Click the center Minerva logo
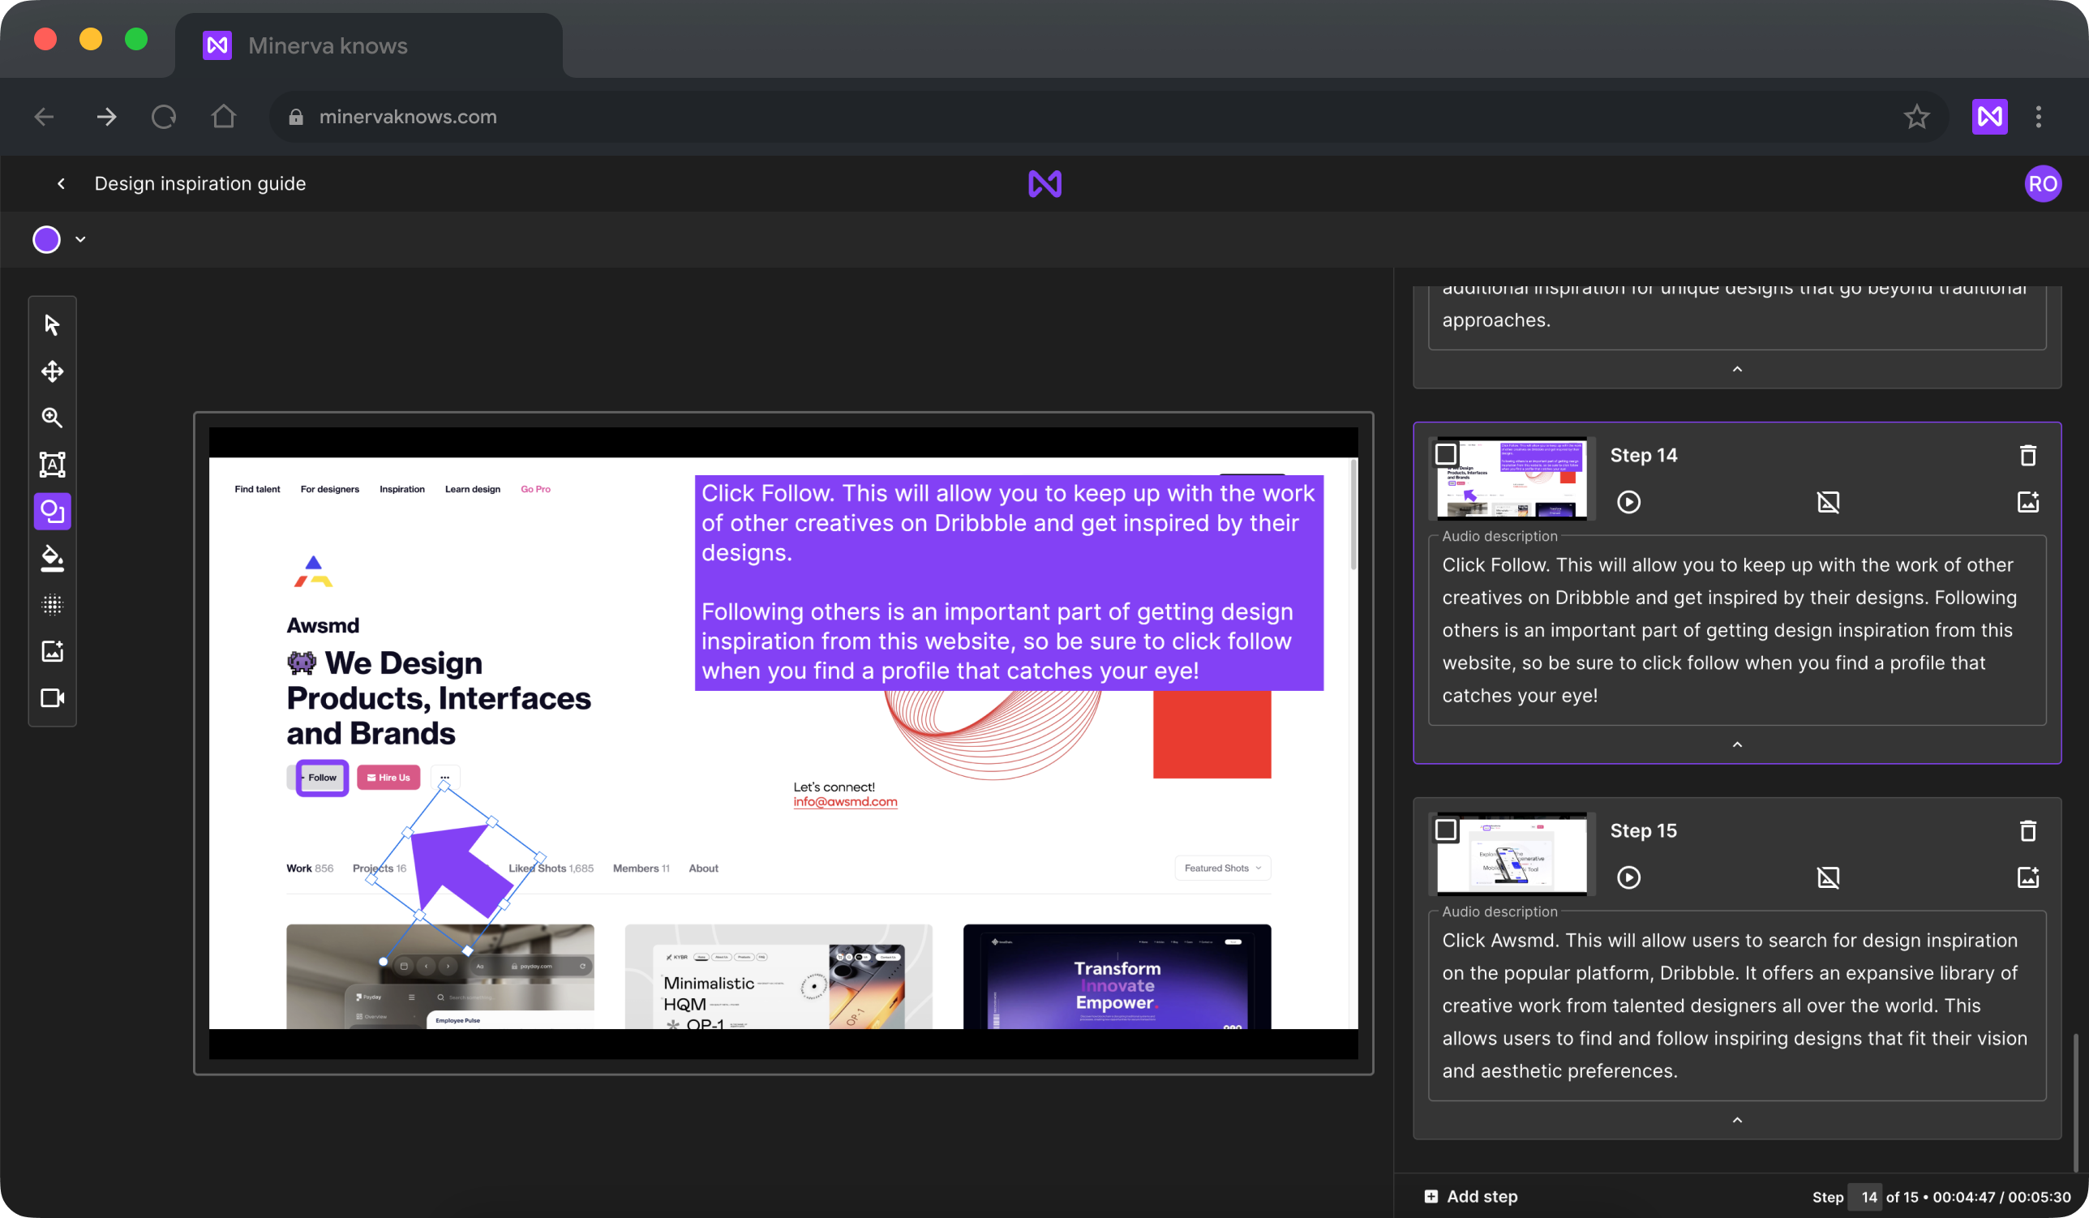This screenshot has width=2089, height=1218. [1044, 183]
